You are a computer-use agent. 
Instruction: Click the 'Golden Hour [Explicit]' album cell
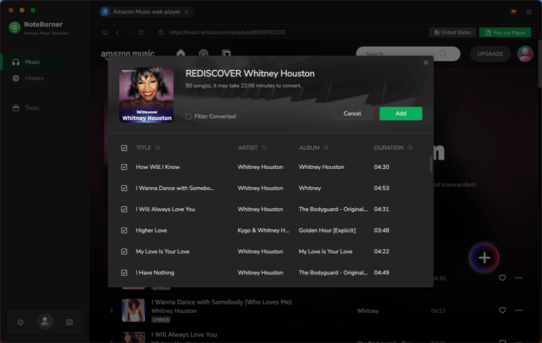(327, 230)
